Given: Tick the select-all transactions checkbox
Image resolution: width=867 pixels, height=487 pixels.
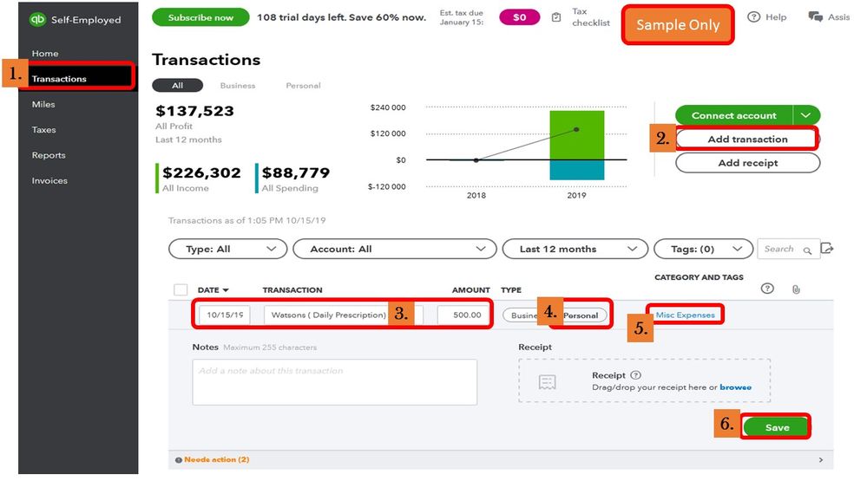Looking at the screenshot, I should point(181,290).
